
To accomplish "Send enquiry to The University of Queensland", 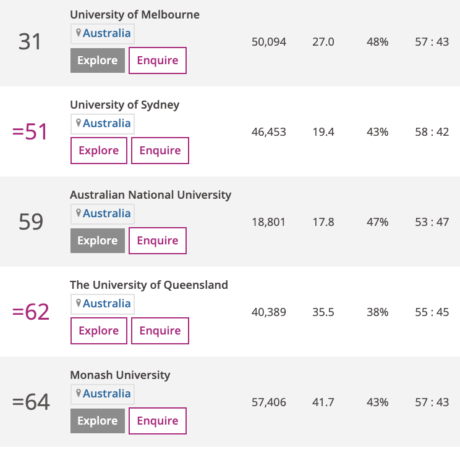I will coord(160,331).
